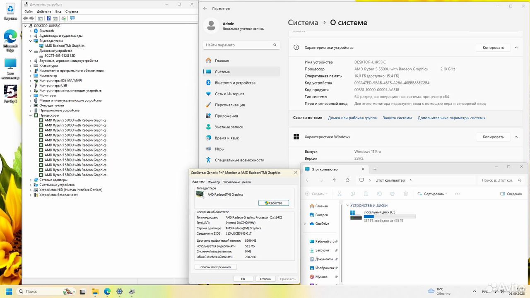Collapse the Процессоры node
The image size is (530, 298).
[31, 115]
